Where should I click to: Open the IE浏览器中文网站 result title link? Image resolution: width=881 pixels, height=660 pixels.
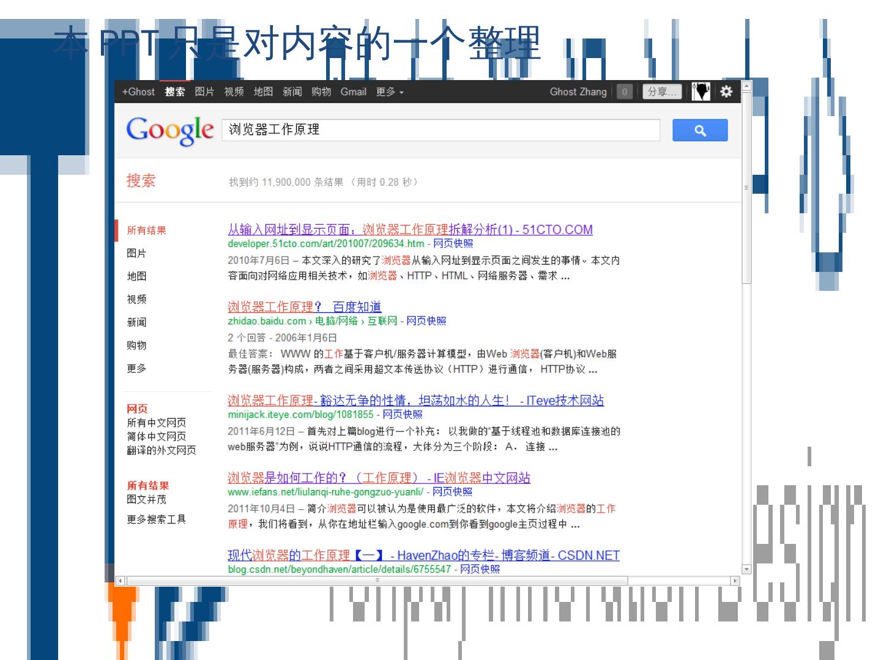379,478
